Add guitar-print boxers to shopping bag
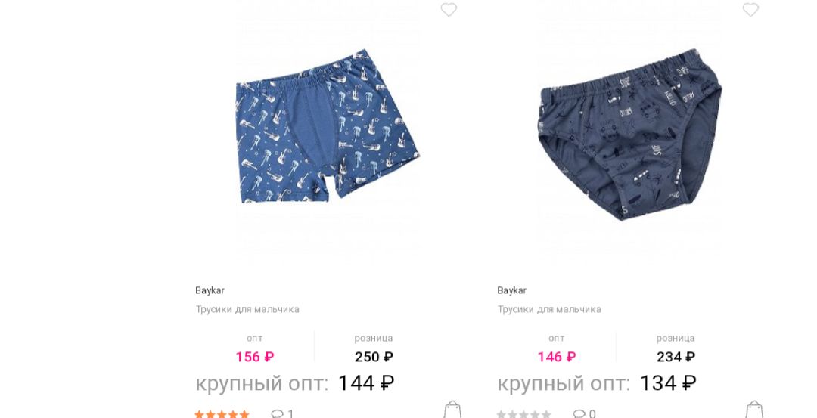Viewport: 817px width, 418px height. [452, 410]
